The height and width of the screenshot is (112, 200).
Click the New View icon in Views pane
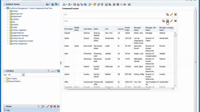(42, 106)
